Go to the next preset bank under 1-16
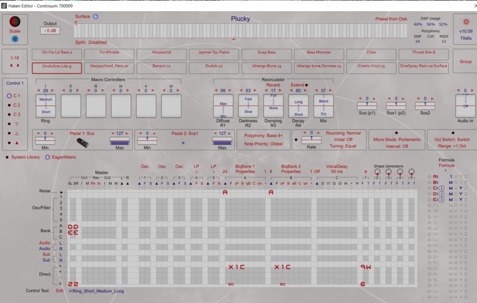 18,65
